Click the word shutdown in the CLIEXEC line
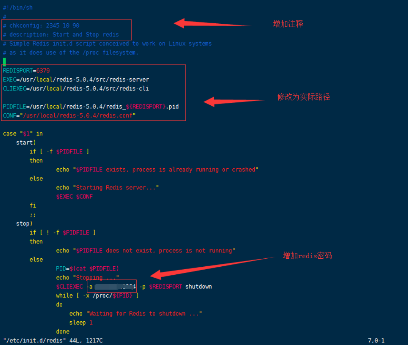Screen dimensions: 408x345 [x=199, y=287]
